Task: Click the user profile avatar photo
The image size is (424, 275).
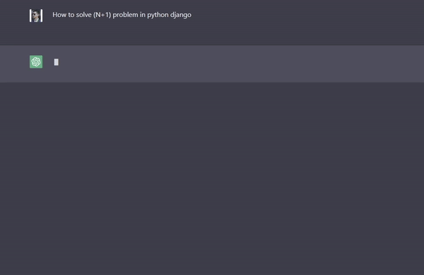Action: coord(36,16)
